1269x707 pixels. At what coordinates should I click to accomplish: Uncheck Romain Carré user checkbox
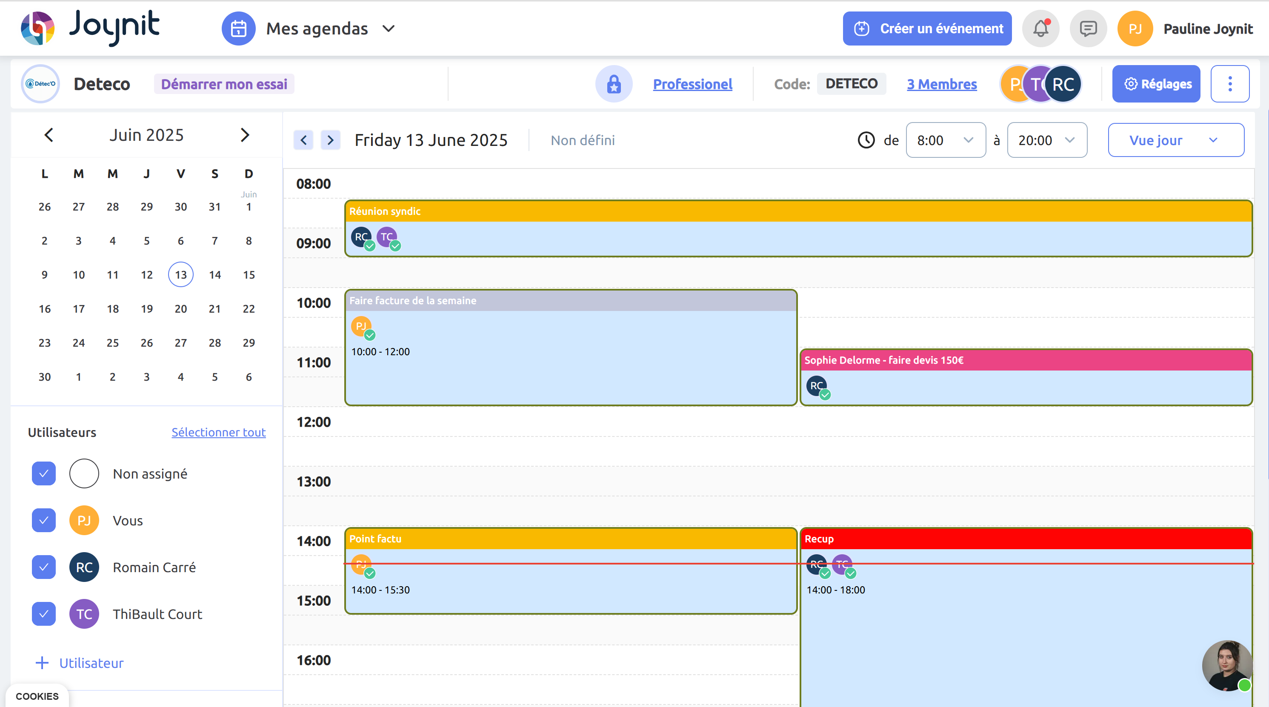tap(44, 567)
